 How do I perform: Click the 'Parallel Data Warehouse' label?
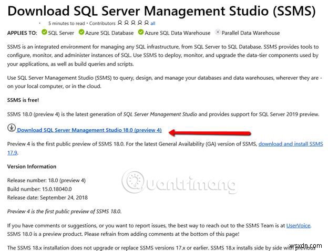point(251,33)
